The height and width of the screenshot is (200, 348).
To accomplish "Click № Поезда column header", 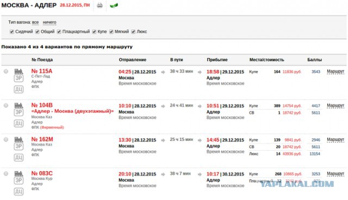I will click(42, 60).
